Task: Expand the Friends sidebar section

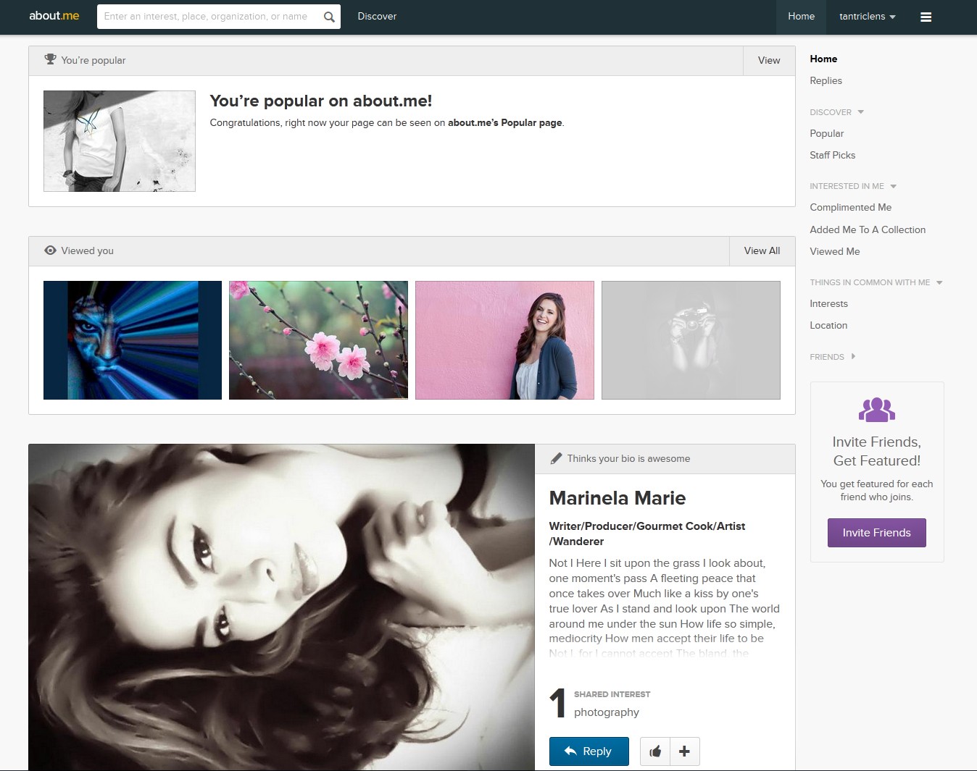Action: point(853,357)
